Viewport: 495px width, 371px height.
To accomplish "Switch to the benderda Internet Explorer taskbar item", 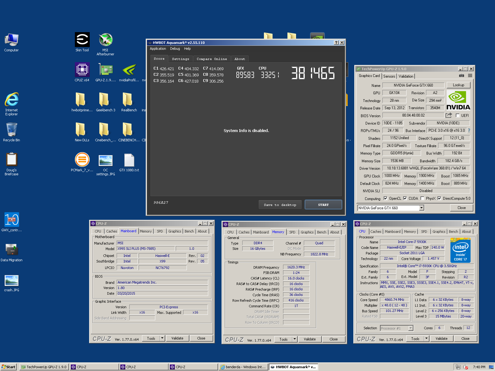I will [243, 367].
